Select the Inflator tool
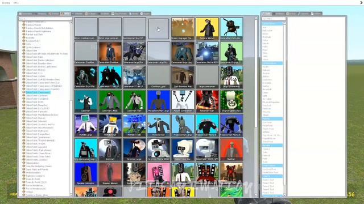Viewport: 364px width, 204px height. click(266, 132)
